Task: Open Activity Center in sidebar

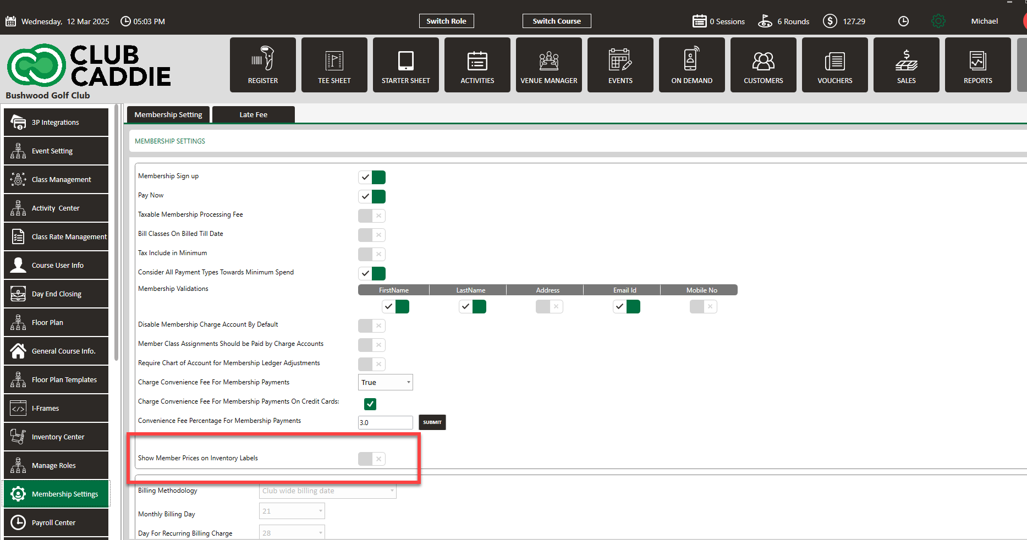Action: tap(56, 208)
